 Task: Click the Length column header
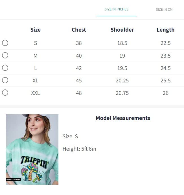165,30
